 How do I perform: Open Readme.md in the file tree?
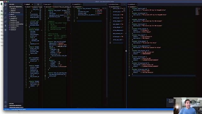(15, 20)
